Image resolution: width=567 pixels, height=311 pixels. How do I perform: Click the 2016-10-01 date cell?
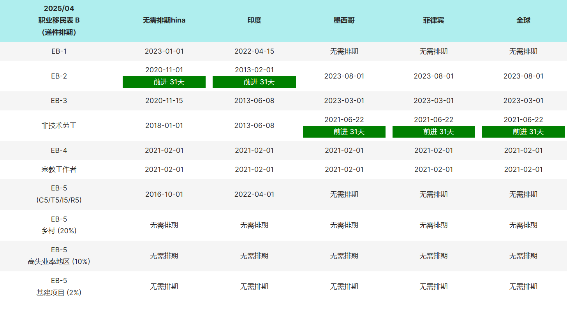pos(164,194)
